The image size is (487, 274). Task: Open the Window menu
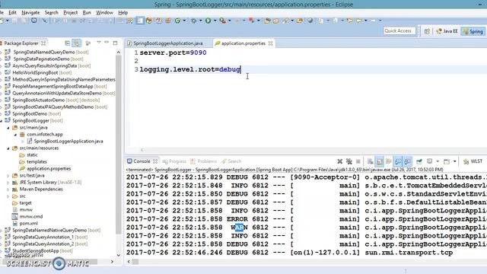coord(104,13)
